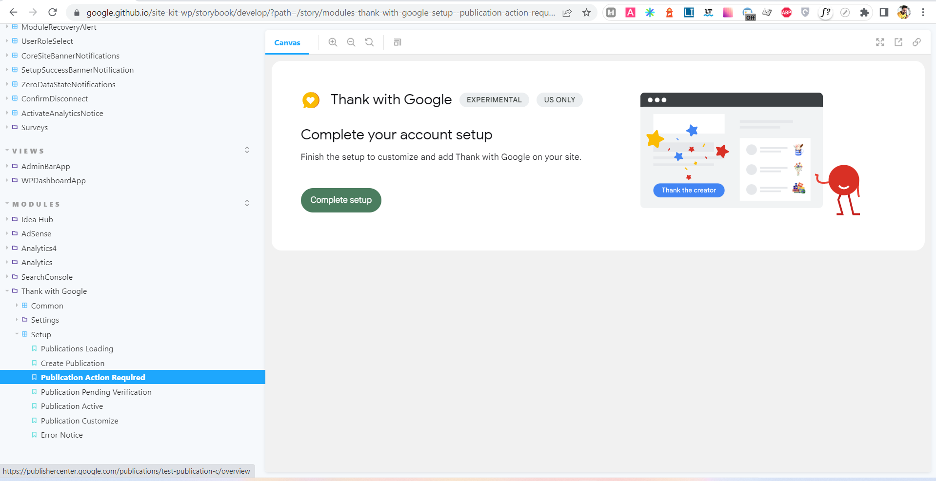Open the Chrome profile avatar
The width and height of the screenshot is (936, 481).
click(903, 12)
